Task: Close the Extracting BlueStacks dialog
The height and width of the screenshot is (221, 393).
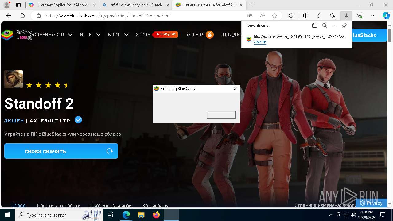Action: (235, 89)
